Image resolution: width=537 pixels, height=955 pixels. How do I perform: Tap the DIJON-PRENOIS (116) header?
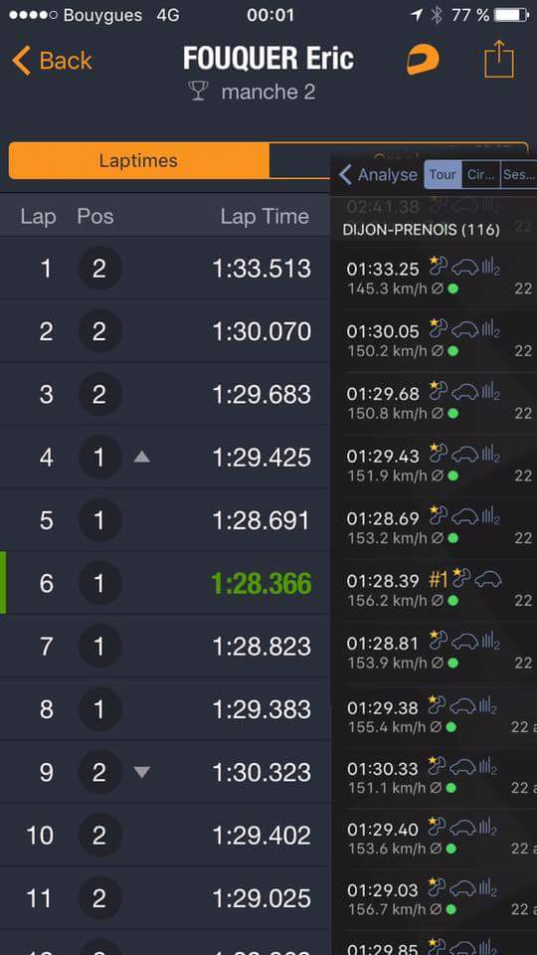click(x=422, y=230)
